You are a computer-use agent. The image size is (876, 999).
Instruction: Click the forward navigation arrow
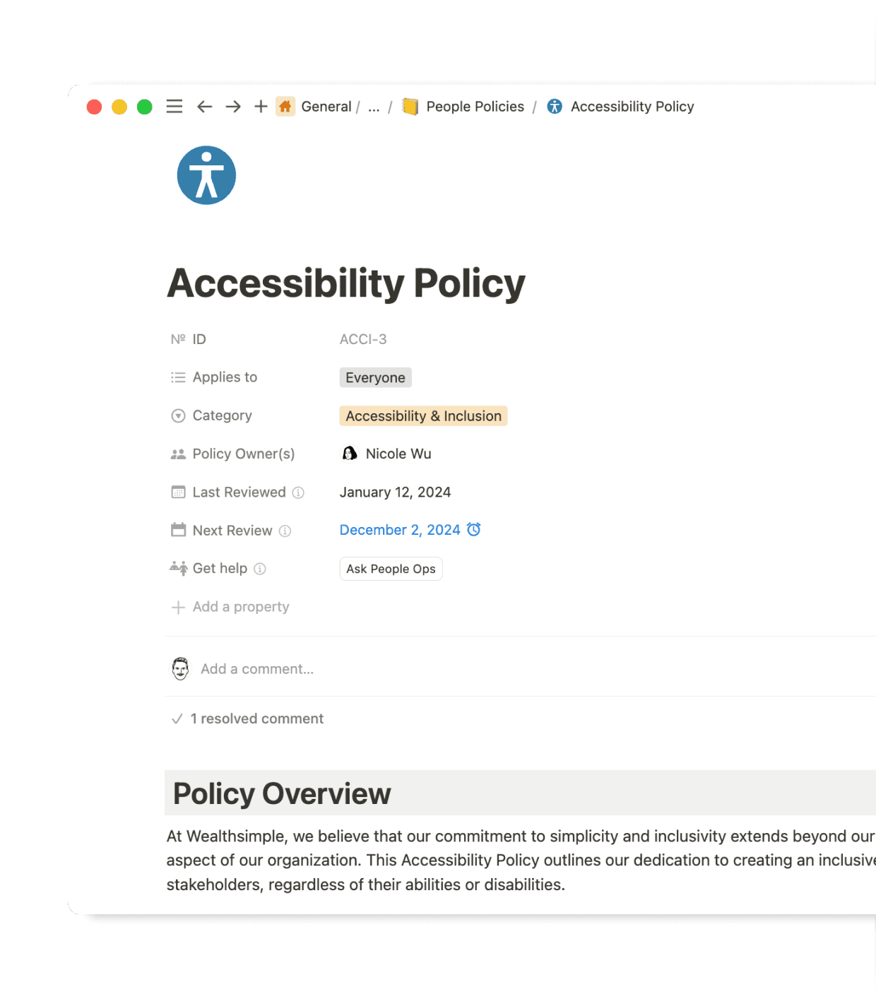point(232,107)
